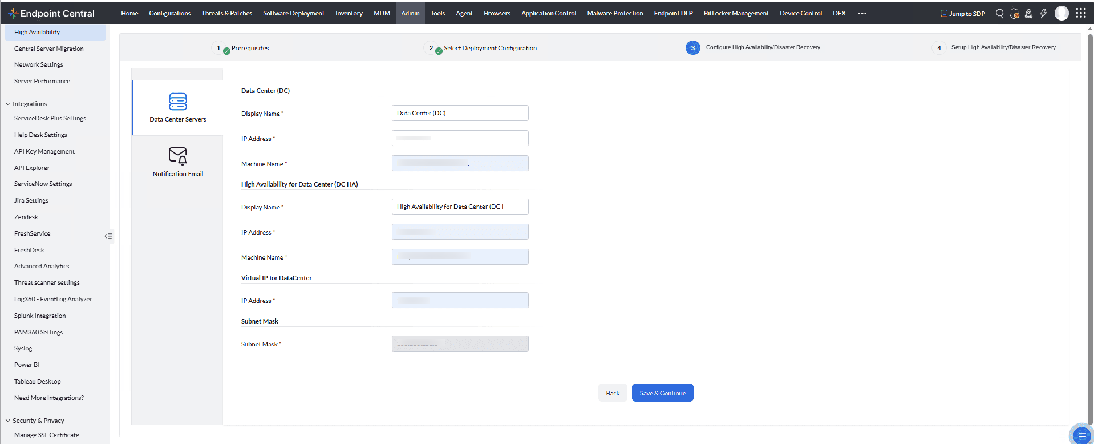Image resolution: width=1094 pixels, height=444 pixels.
Task: Click the Save & Continue button
Action: click(x=662, y=393)
